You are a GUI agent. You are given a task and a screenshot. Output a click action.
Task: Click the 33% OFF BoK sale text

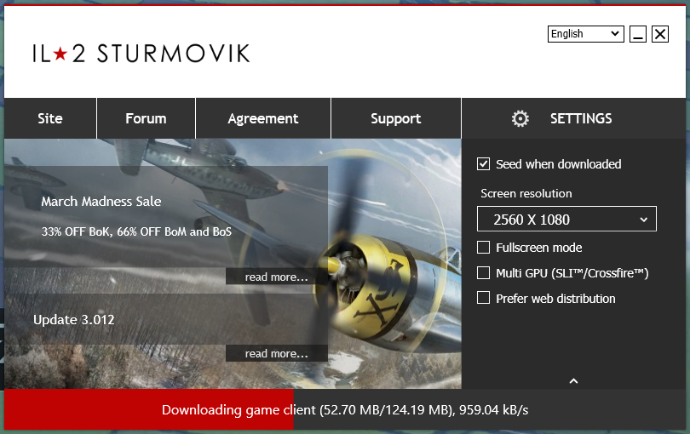[136, 231]
